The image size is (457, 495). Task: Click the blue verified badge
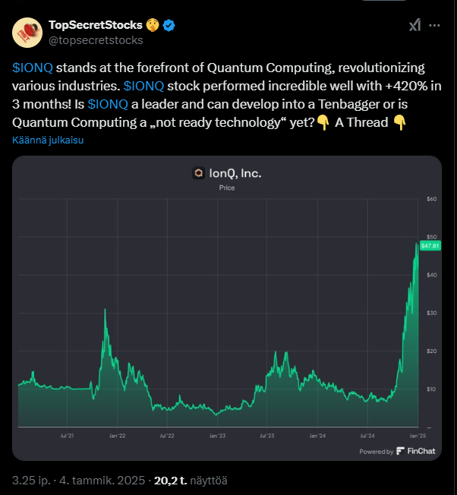point(169,25)
